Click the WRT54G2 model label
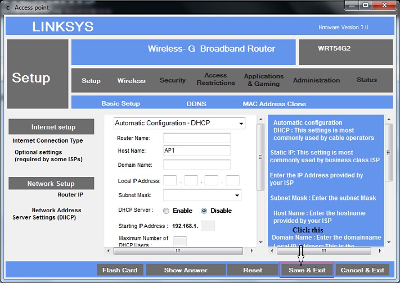This screenshot has height=283, width=400. coord(334,48)
